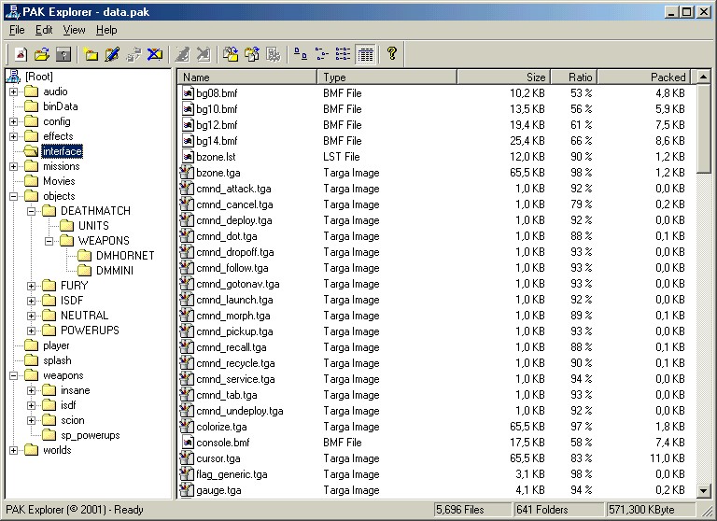The width and height of the screenshot is (717, 521).
Task: Click the yellow question mark Help icon
Action: (391, 53)
